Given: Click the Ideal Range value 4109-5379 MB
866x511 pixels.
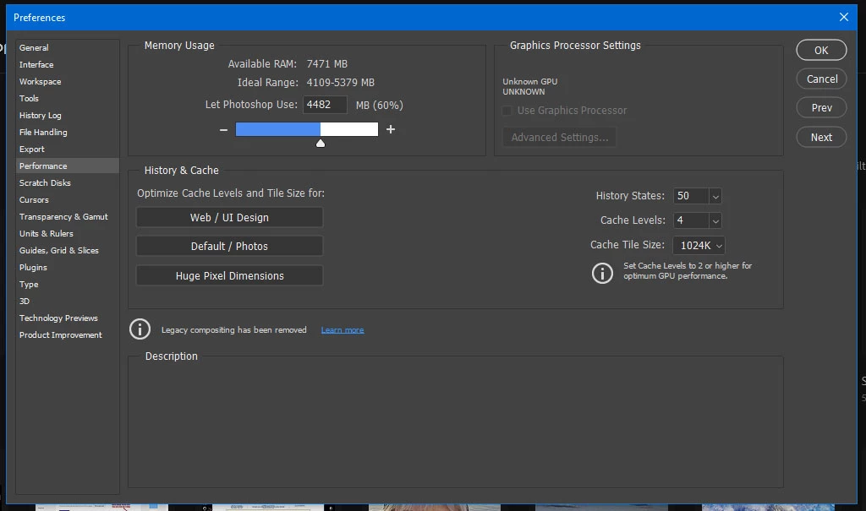Looking at the screenshot, I should (340, 83).
